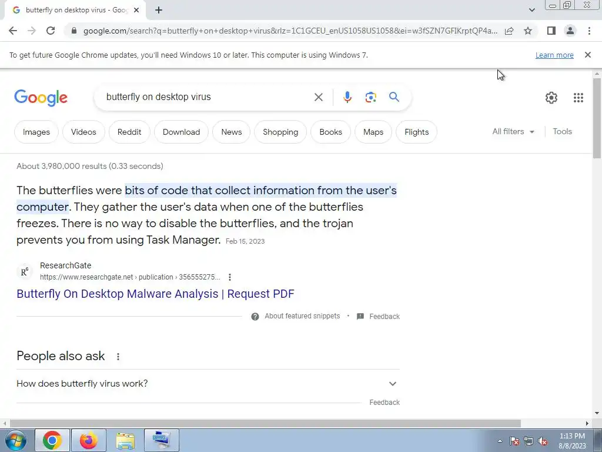Close the butterfly on desktop virus tab

136,11
